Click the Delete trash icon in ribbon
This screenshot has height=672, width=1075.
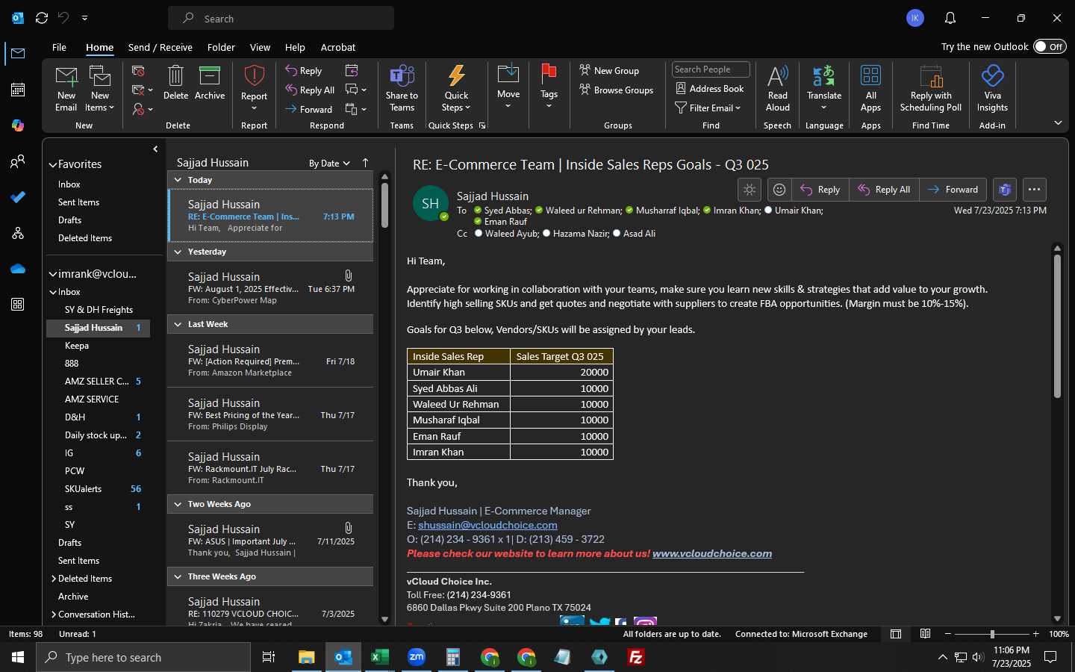click(x=175, y=76)
